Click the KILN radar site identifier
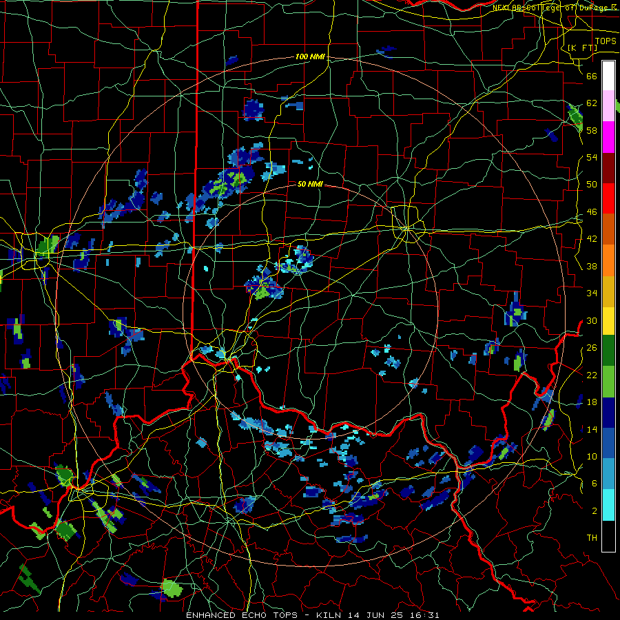Image resolution: width=620 pixels, height=620 pixels. click(x=330, y=615)
